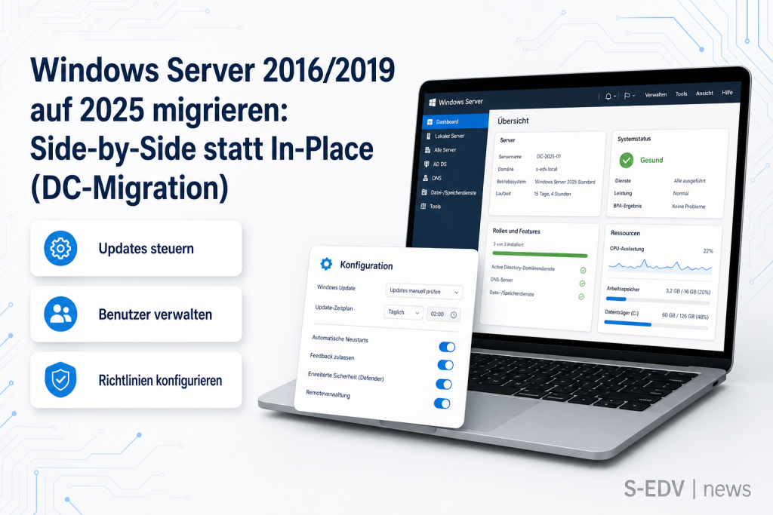Click the Leistung value Normal
The height and width of the screenshot is (515, 773).
point(681,194)
